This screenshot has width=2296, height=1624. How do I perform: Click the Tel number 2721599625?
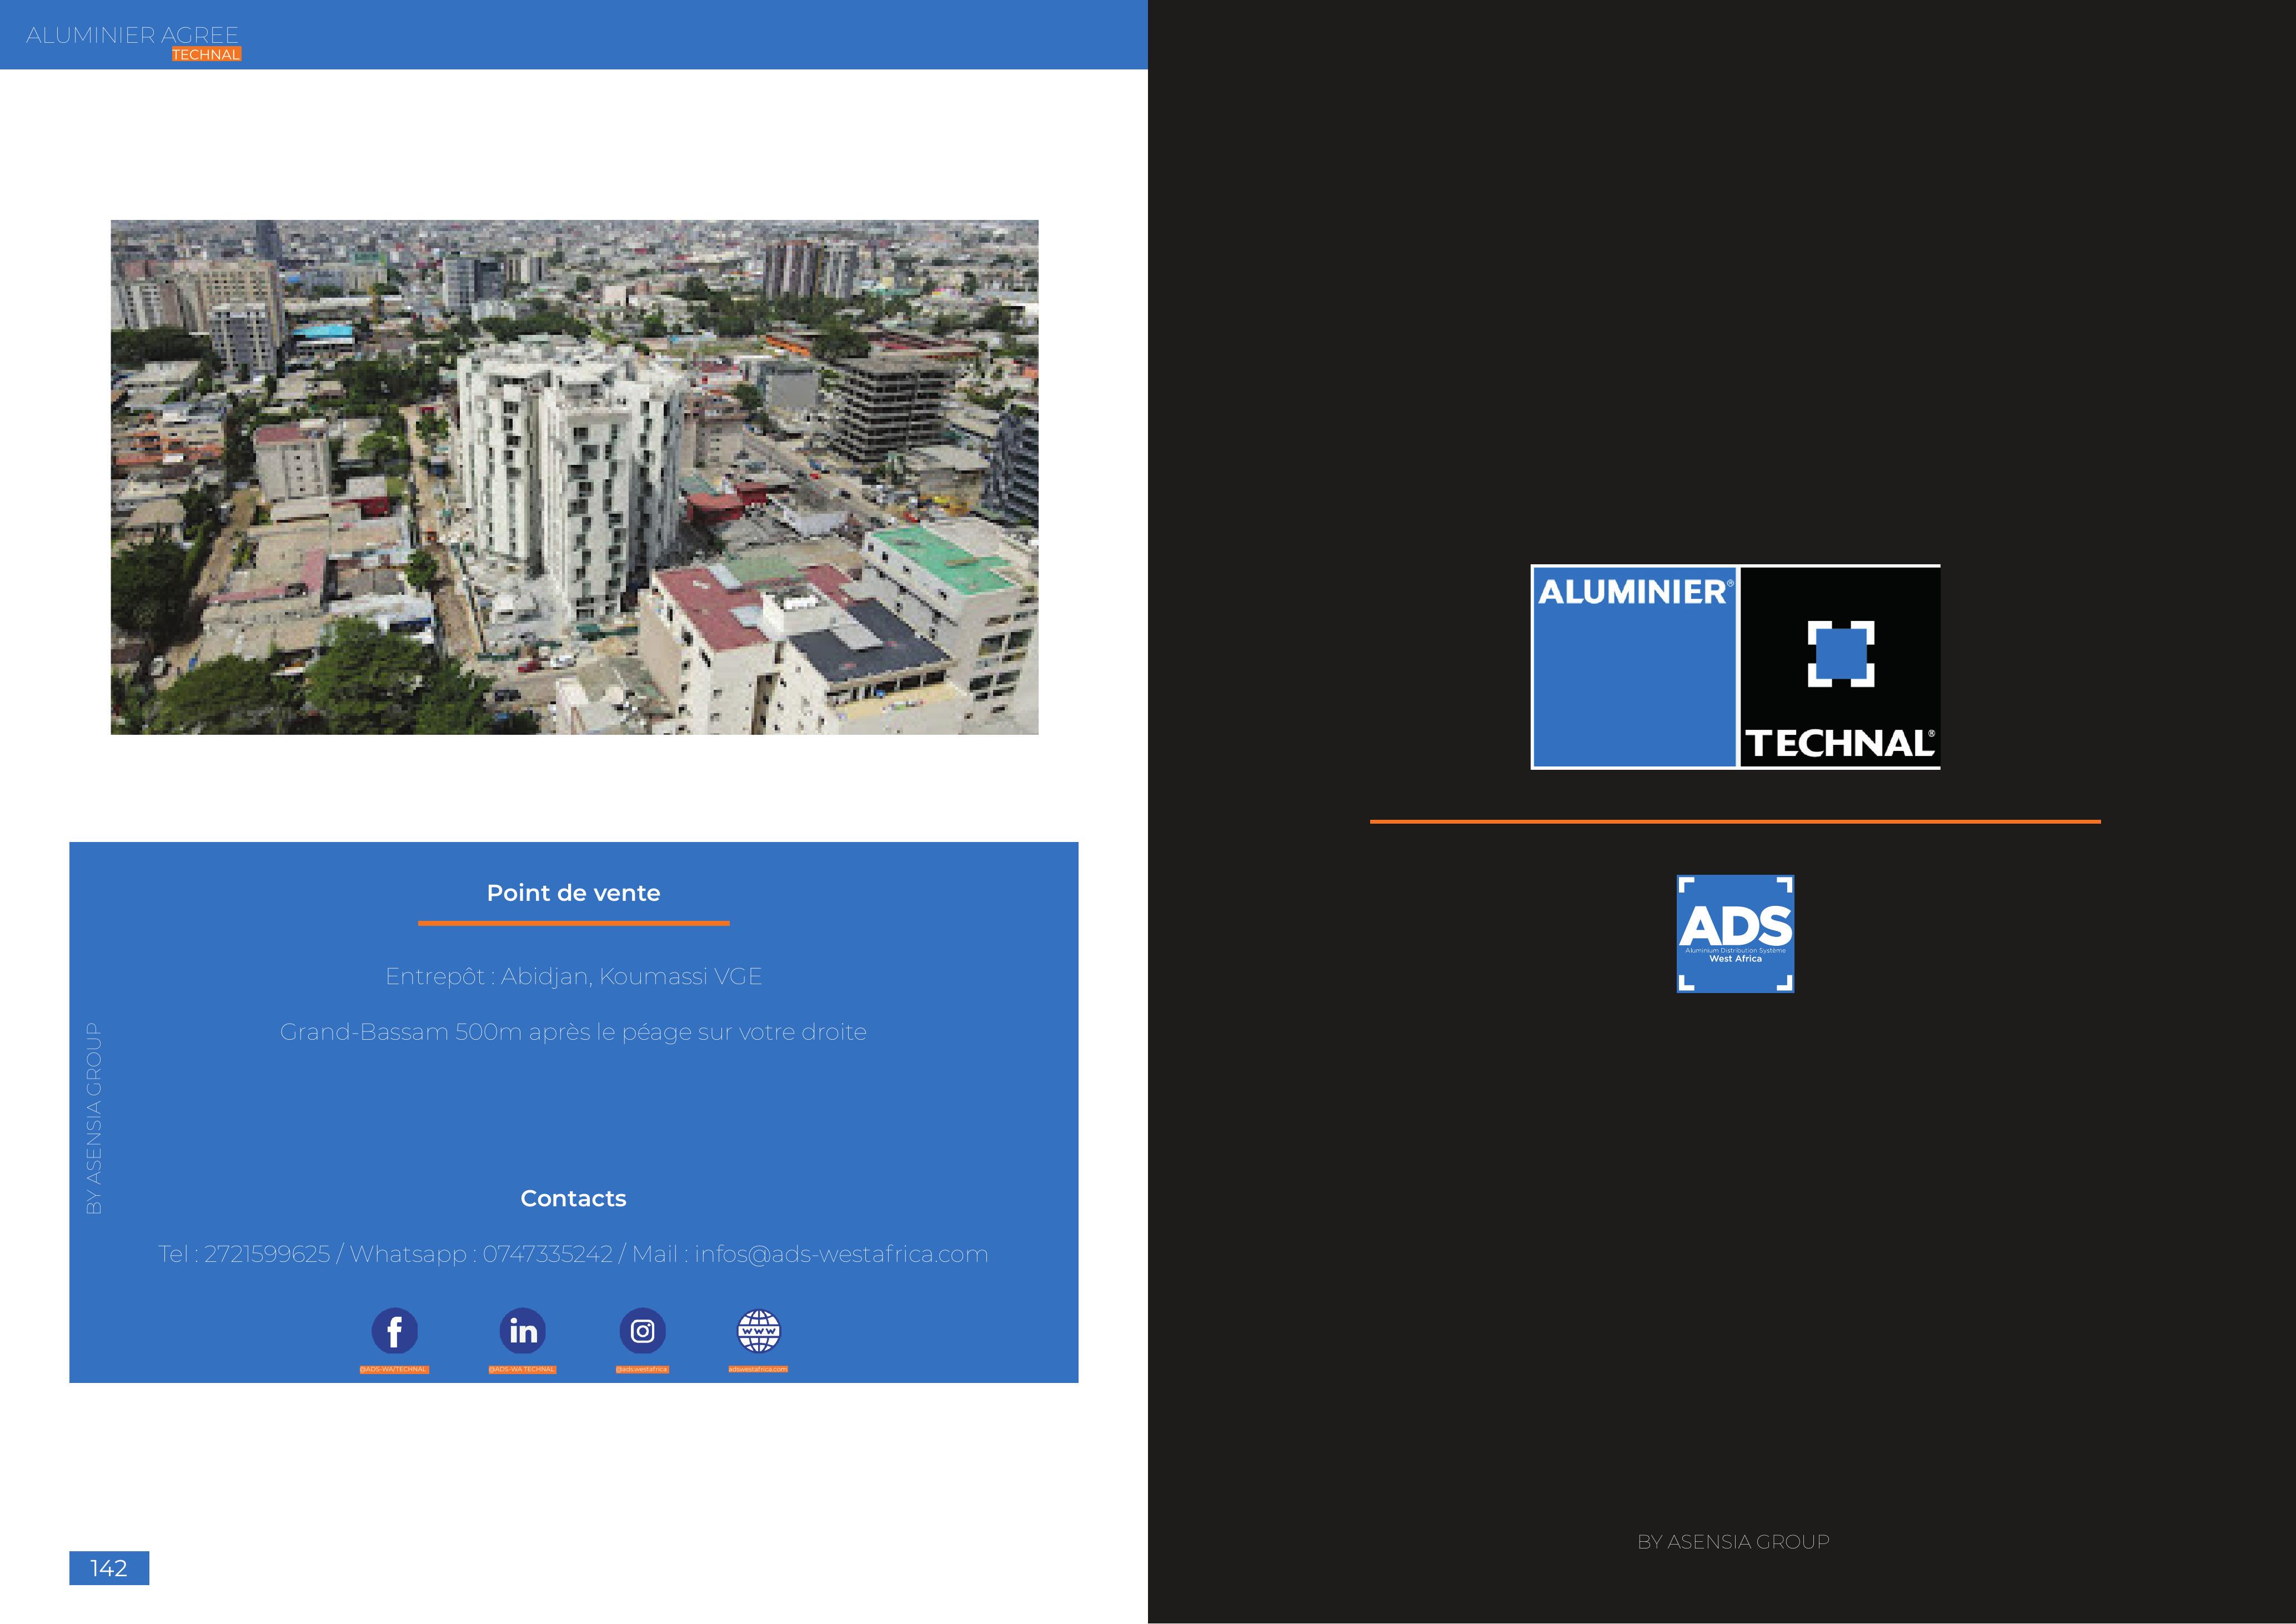(267, 1254)
